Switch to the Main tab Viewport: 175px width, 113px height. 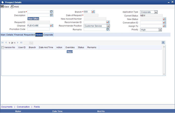click(3, 35)
